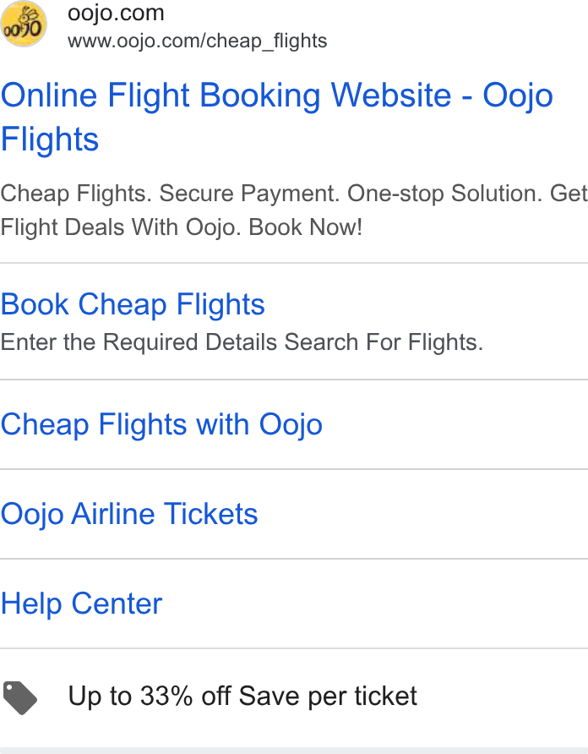Go to Oojo Airline Tickets
Screen dimensions: 588x754
coord(129,514)
